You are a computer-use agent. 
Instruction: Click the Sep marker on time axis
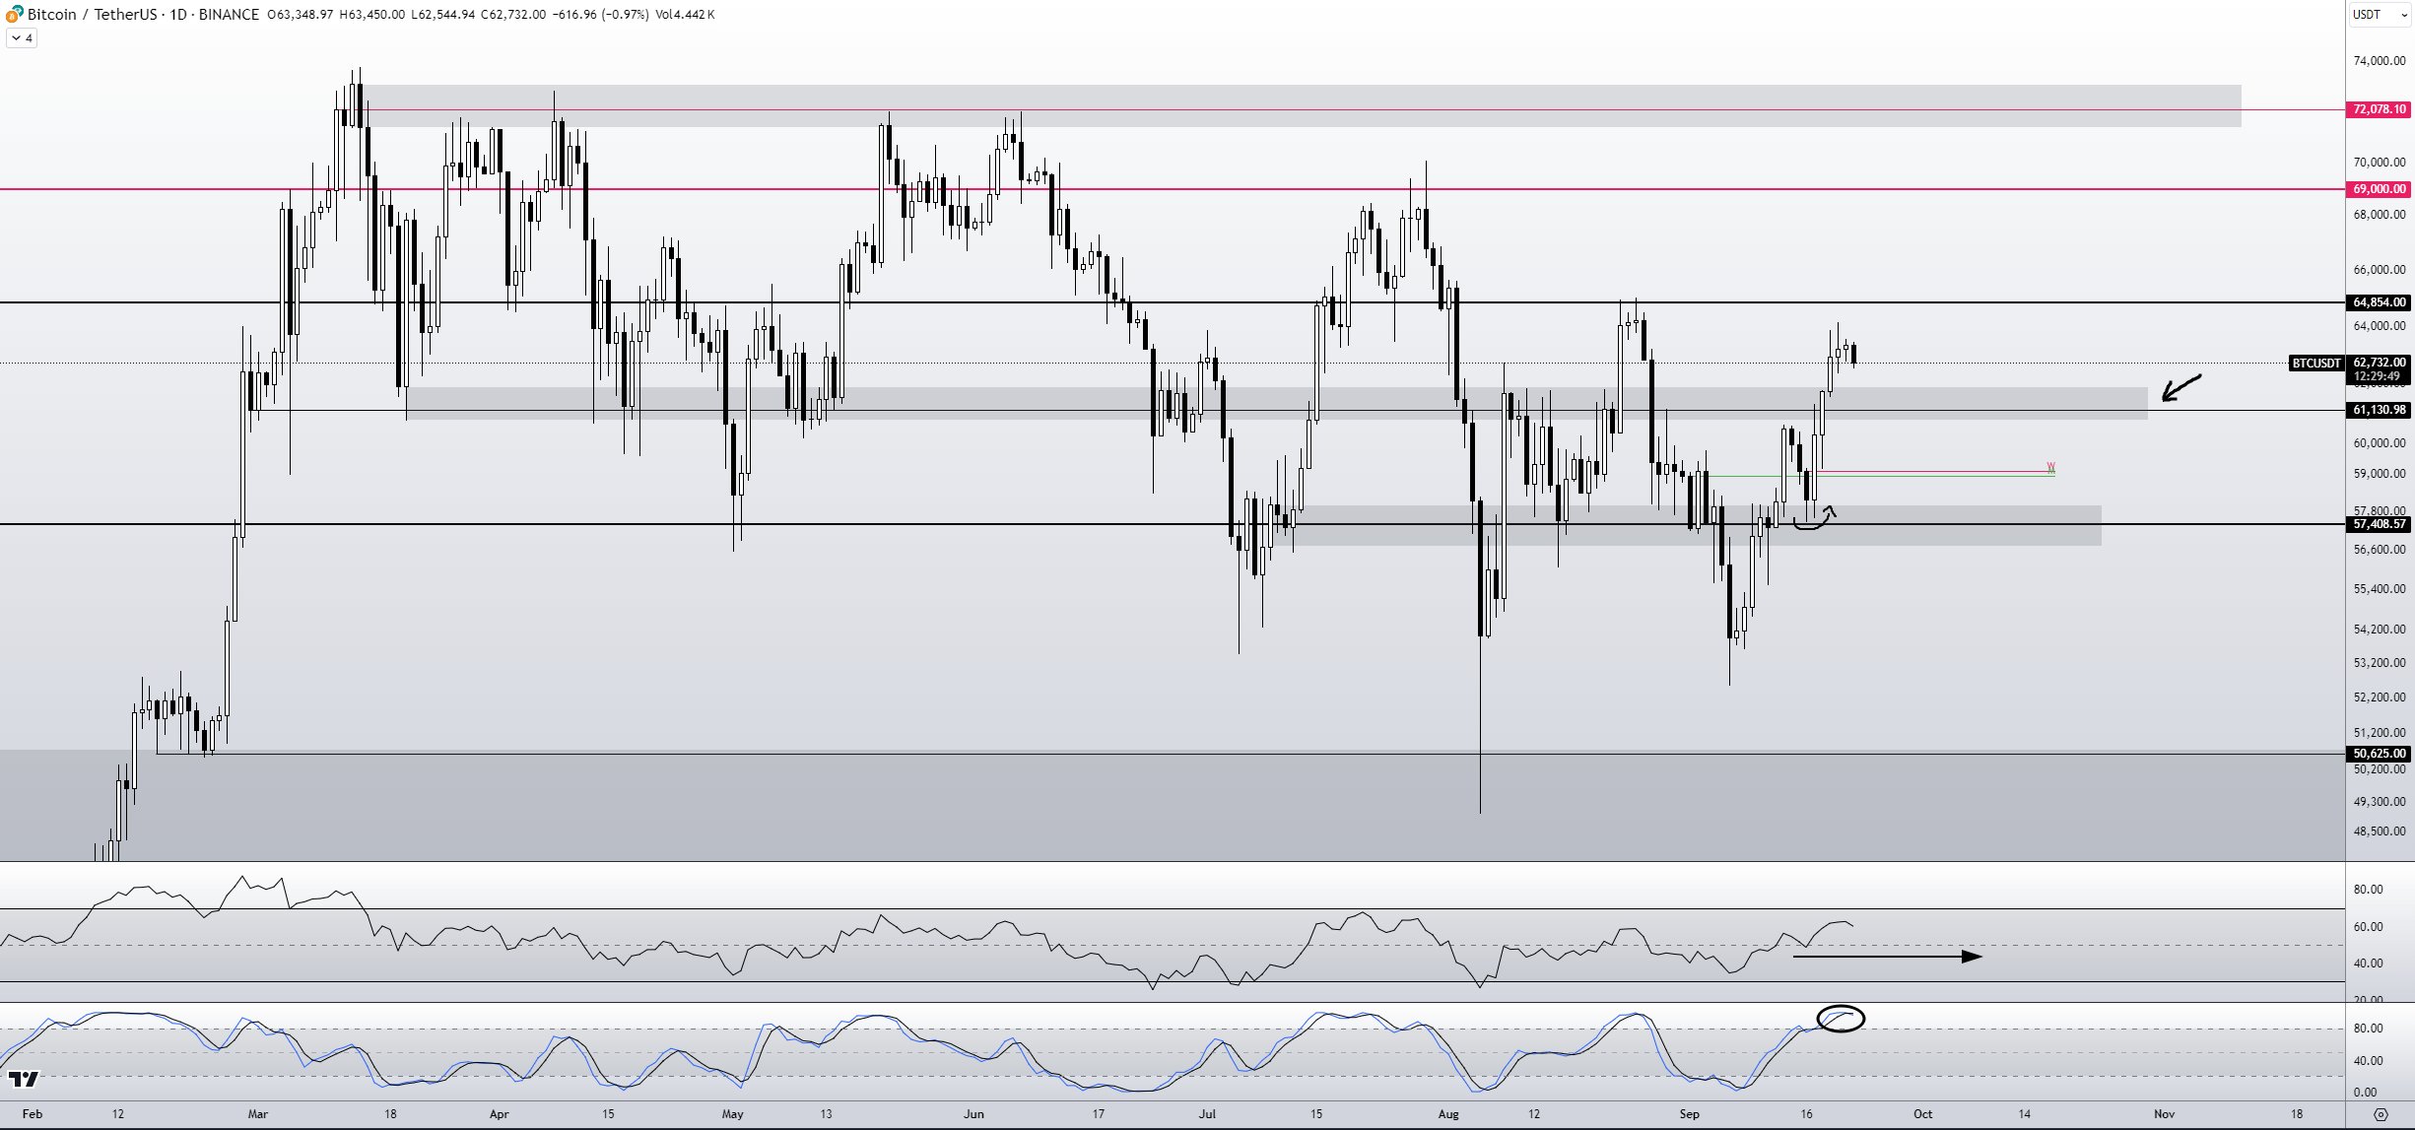click(x=1689, y=1114)
